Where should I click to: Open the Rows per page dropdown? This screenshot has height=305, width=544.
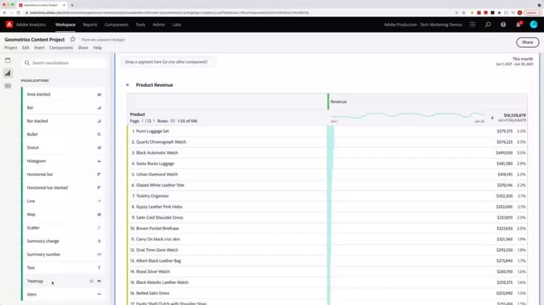[173, 121]
